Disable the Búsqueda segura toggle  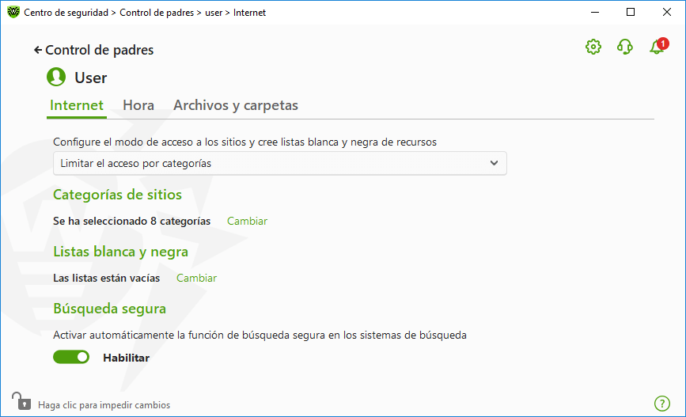tap(71, 358)
